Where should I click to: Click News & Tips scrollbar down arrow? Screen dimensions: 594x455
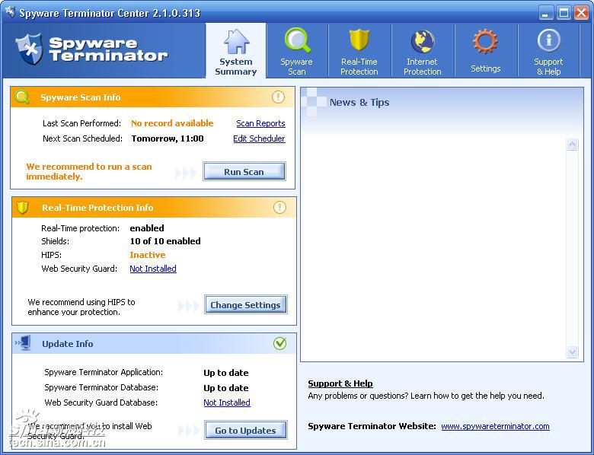click(572, 352)
